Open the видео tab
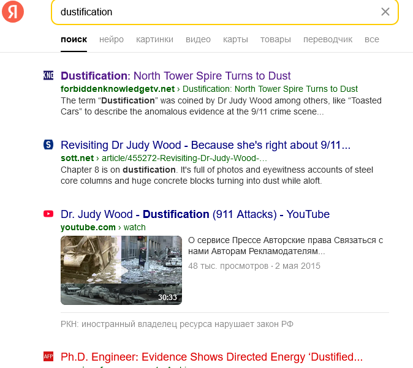413x368 pixels. 198,39
